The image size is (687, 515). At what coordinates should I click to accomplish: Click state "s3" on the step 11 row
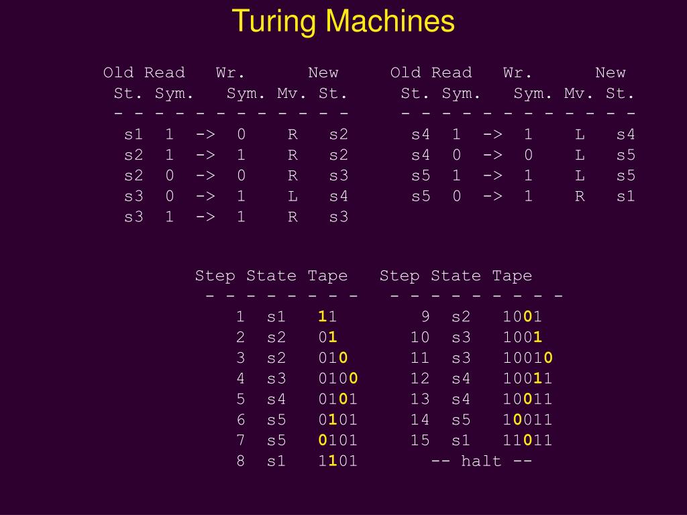(x=461, y=357)
